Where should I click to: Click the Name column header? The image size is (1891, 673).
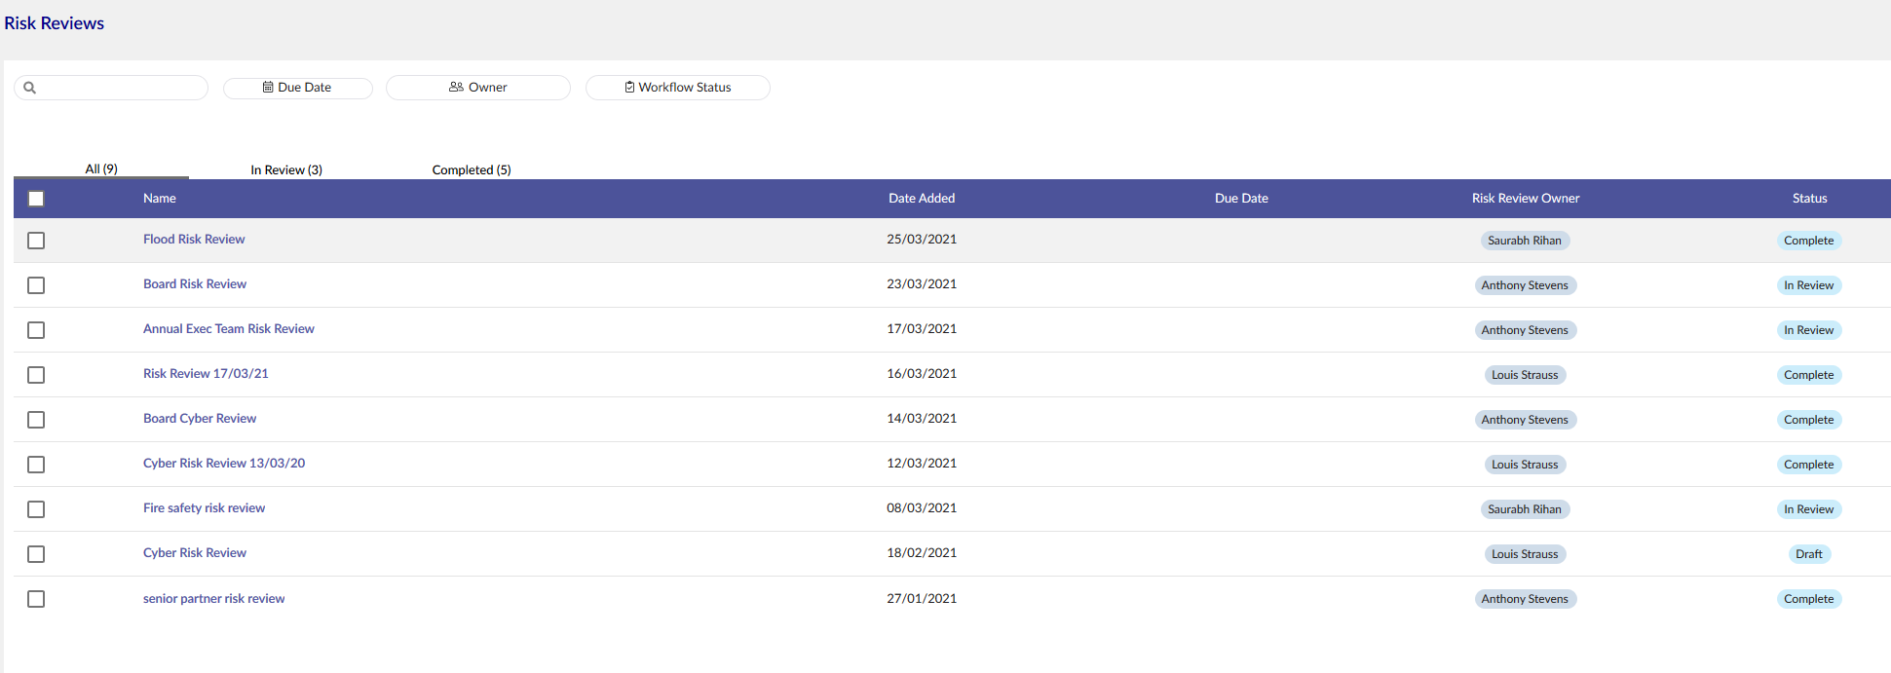click(160, 199)
